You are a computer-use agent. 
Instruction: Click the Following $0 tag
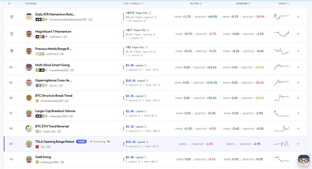pyautogui.click(x=100, y=141)
